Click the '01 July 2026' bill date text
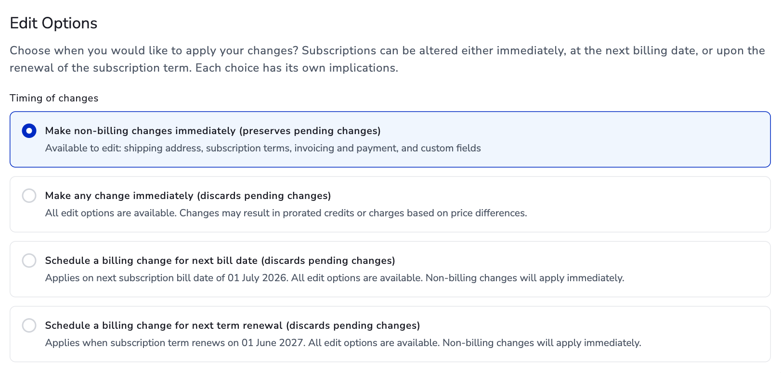Screen dimensions: 781x373 [258, 278]
